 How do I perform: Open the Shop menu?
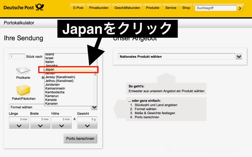(x=186, y=8)
